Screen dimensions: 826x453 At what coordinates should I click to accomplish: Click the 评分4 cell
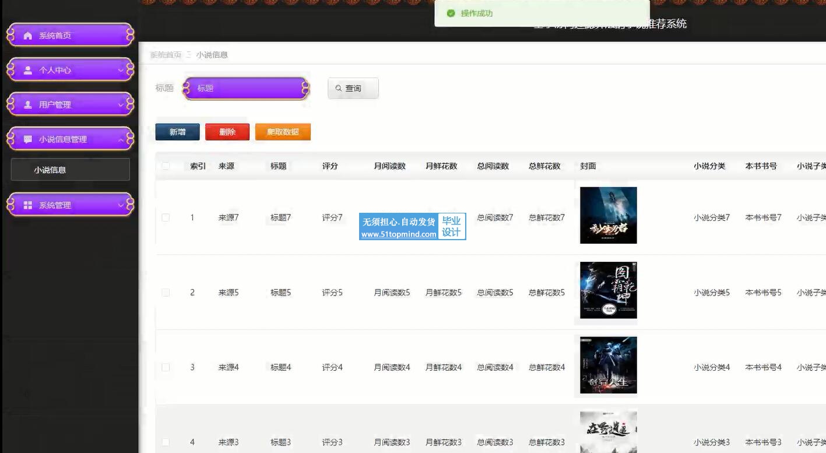(x=332, y=367)
